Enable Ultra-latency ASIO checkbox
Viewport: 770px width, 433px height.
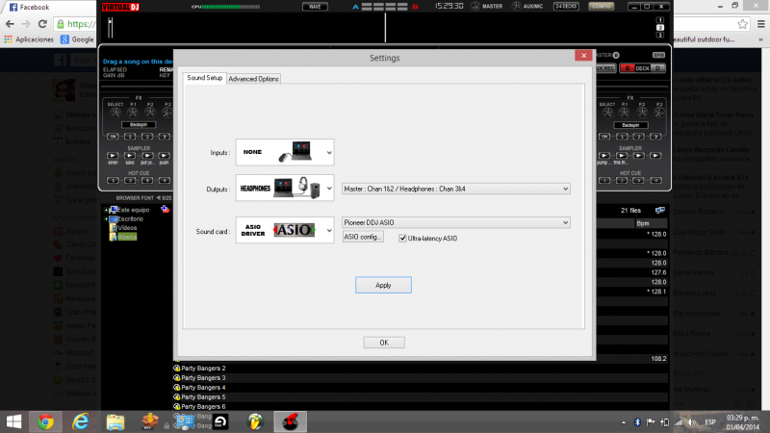pyautogui.click(x=402, y=238)
